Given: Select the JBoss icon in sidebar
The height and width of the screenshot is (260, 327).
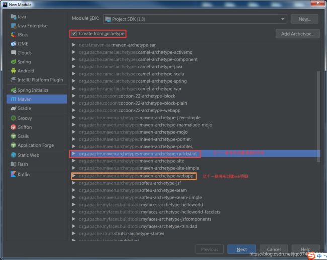Looking at the screenshot, I should pos(14,35).
